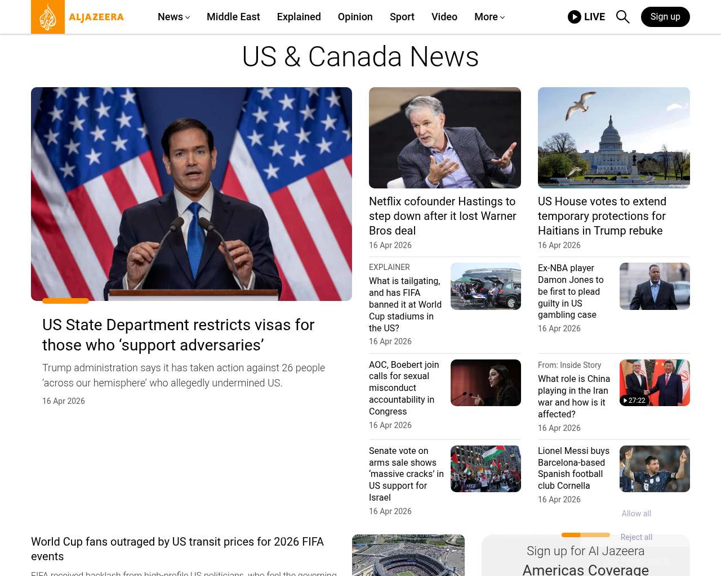
Task: Open the search magnifier icon
Action: click(x=622, y=17)
